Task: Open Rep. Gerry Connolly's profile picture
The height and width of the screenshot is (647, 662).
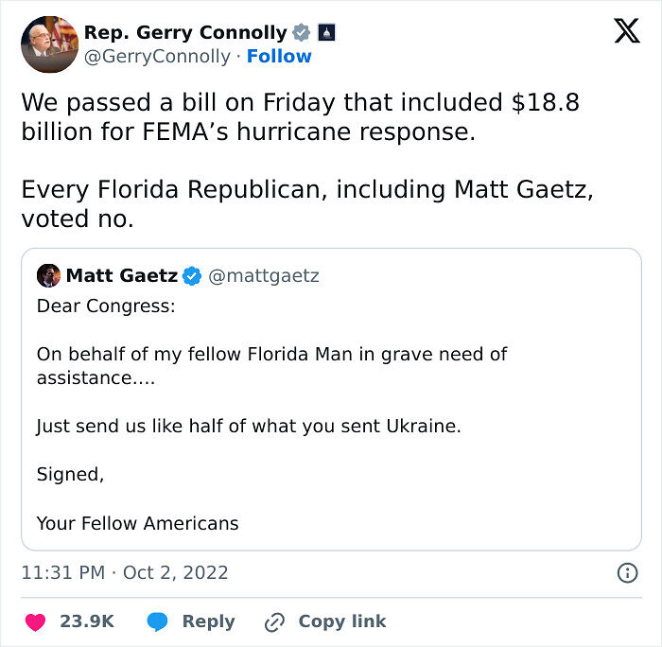Action: 49,44
